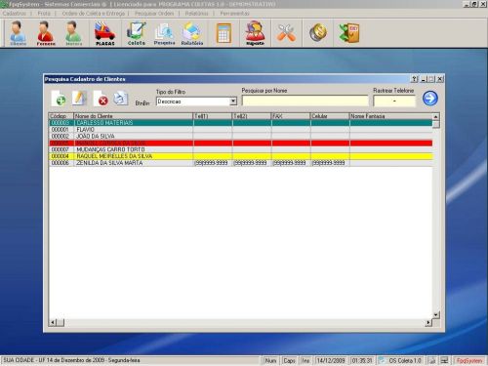The image size is (488, 366).
Task: Click the horizontal scrollbar left arrow
Action: pos(53,322)
